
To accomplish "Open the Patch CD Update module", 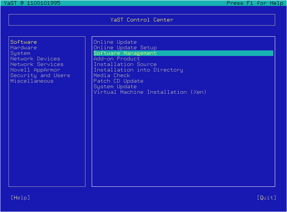I will point(118,81).
